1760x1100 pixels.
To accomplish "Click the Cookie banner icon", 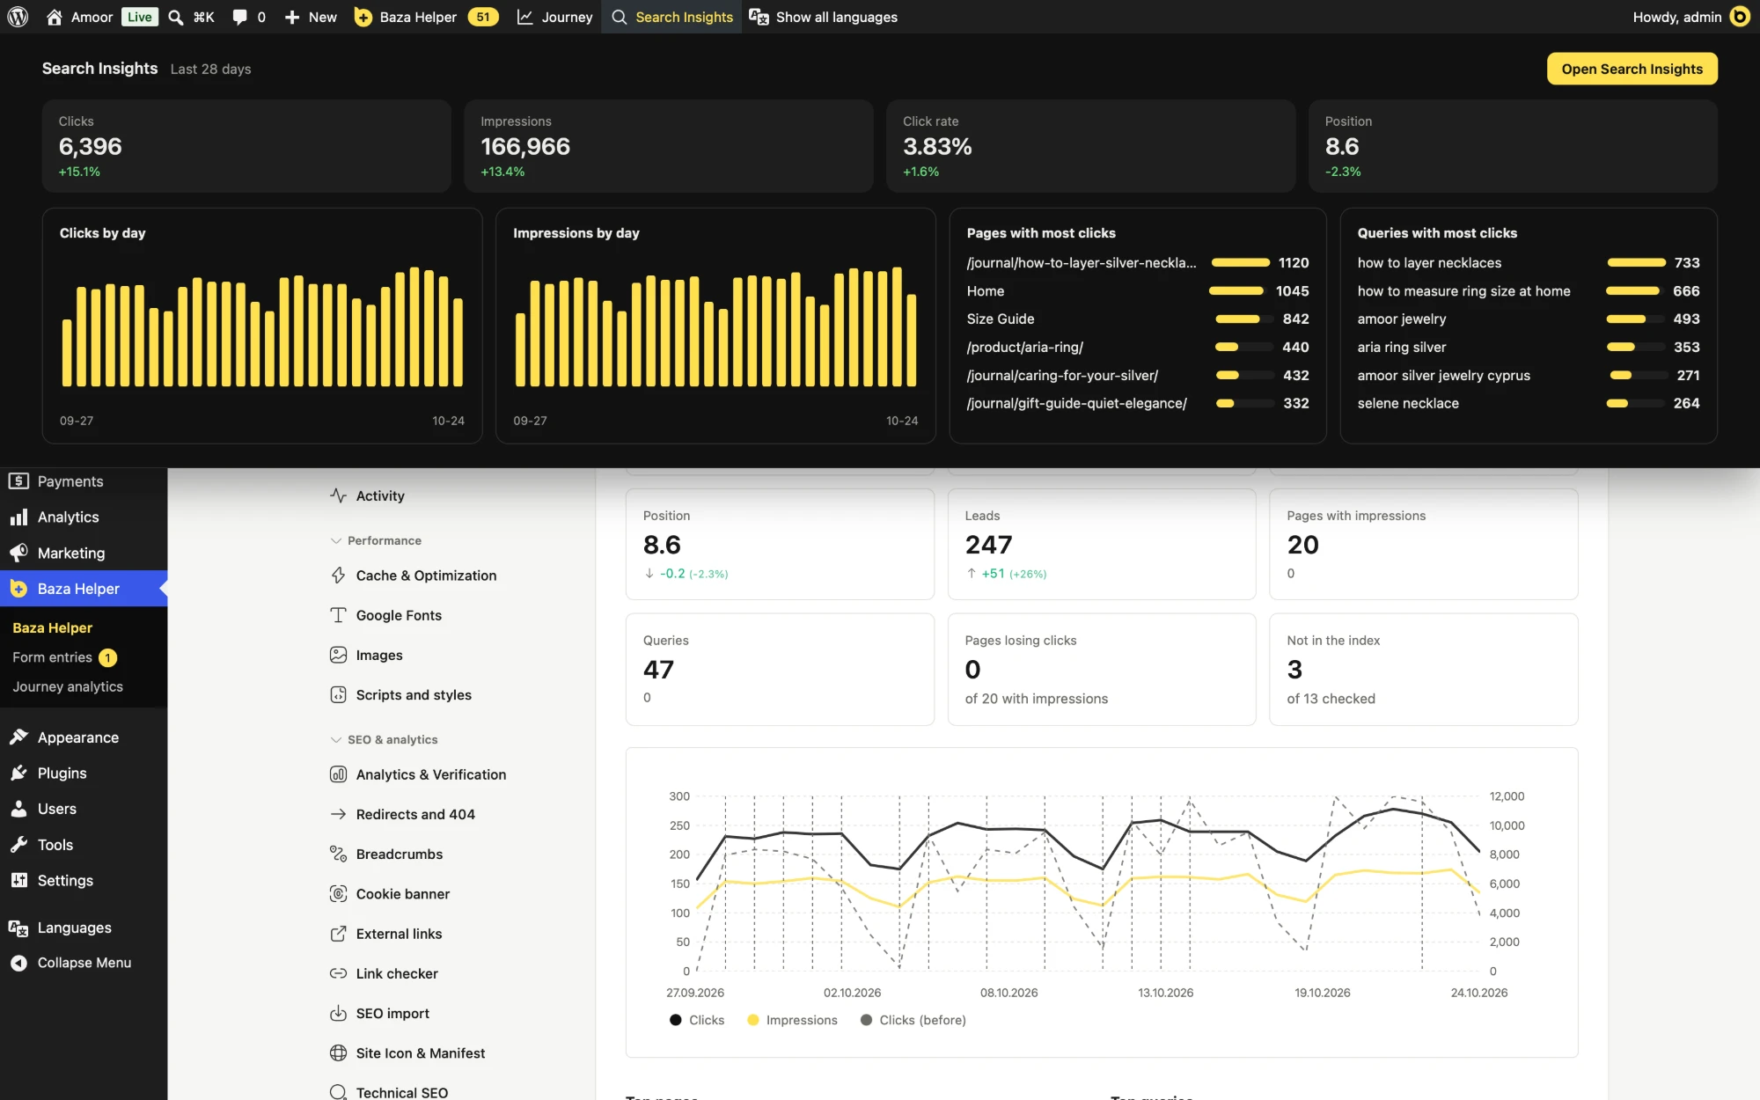I will (x=338, y=894).
